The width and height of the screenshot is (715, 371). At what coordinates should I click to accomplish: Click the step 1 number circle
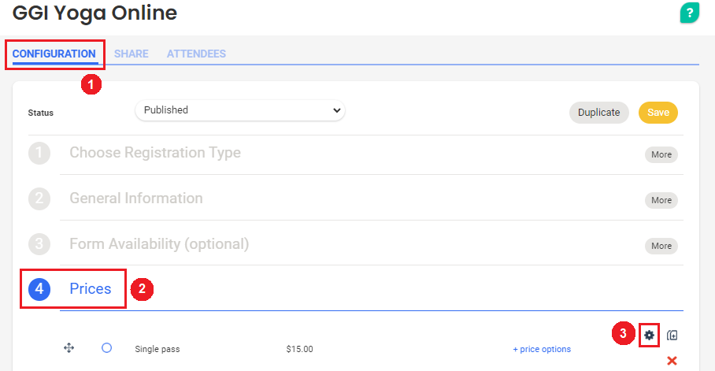39,154
